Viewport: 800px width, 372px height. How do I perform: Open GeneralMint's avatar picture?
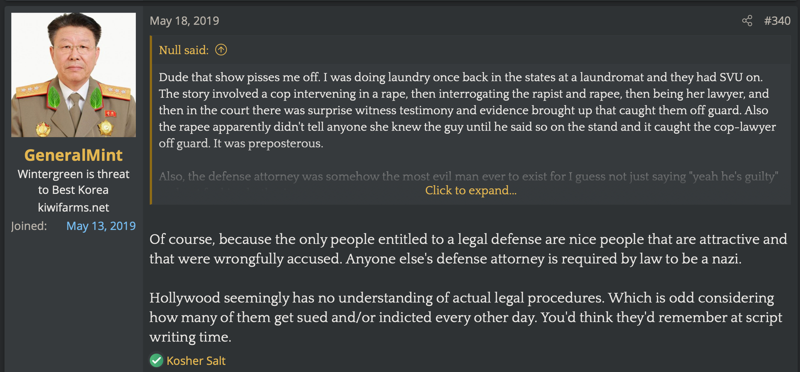point(73,75)
